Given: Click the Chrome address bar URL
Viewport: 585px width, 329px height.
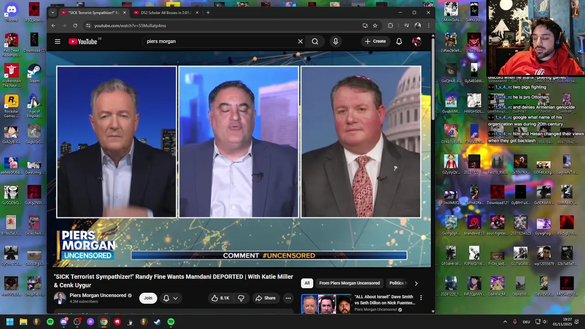Looking at the screenshot, I should [130, 26].
